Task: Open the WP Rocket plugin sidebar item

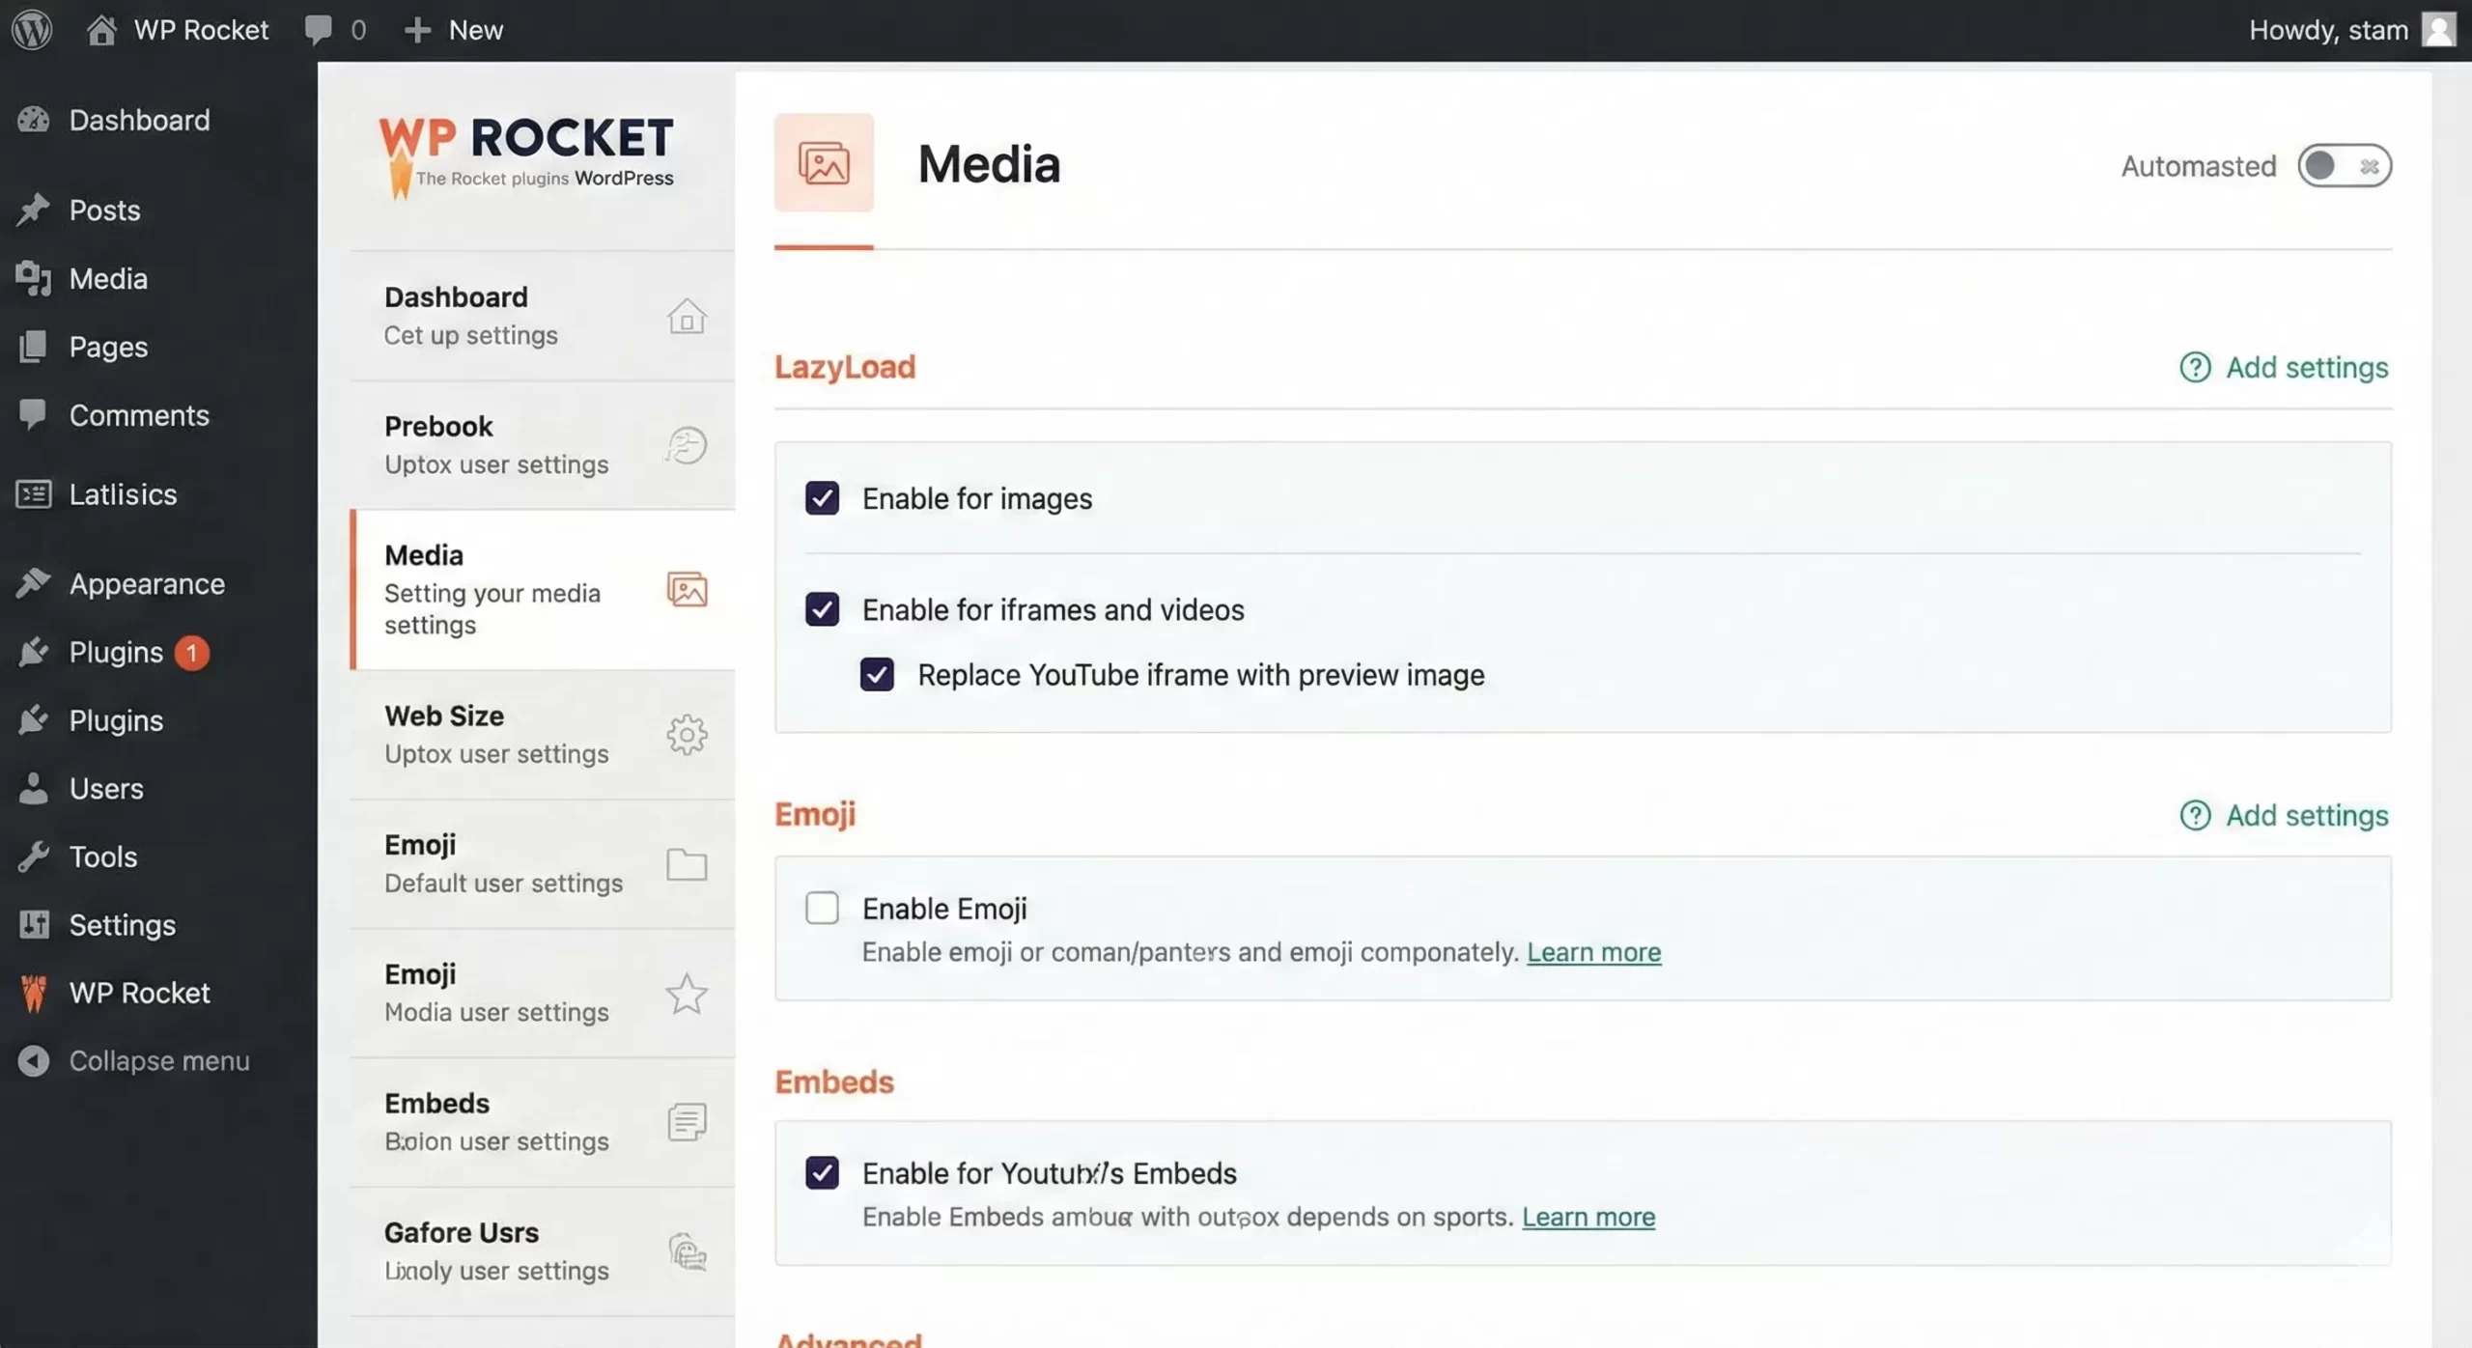Action: 138,993
